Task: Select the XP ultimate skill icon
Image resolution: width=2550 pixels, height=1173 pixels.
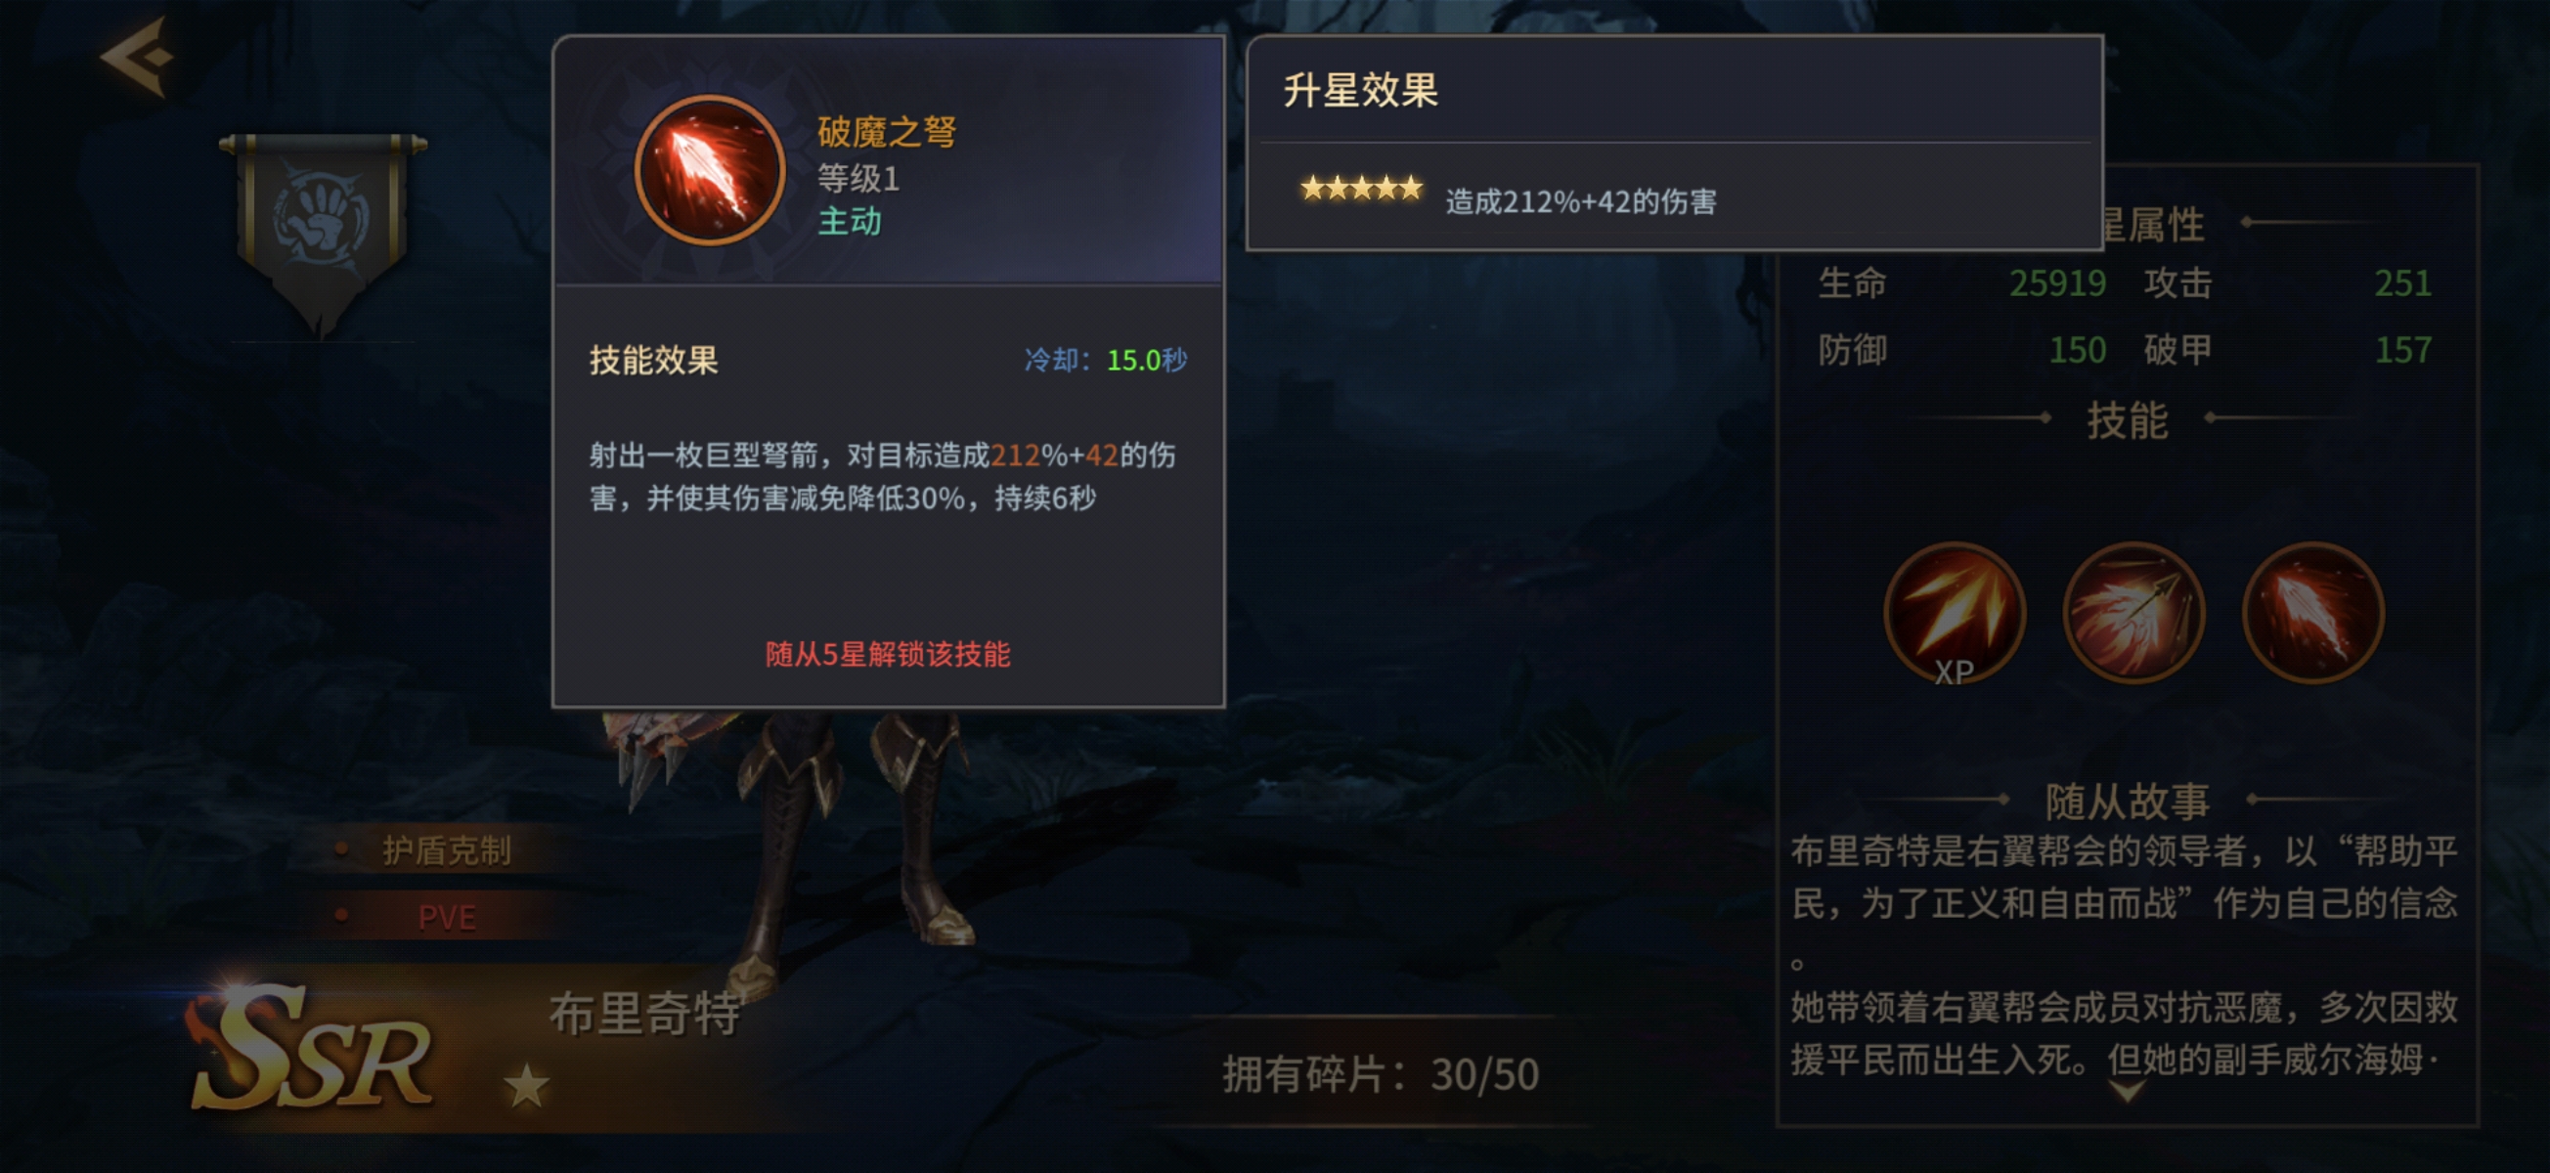Action: [x=1955, y=614]
